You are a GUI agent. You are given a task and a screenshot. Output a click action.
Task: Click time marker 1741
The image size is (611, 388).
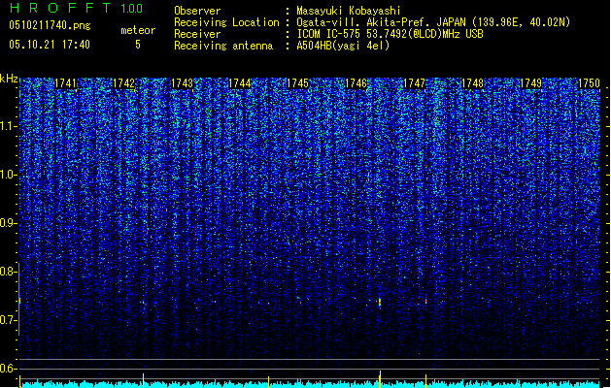point(65,83)
